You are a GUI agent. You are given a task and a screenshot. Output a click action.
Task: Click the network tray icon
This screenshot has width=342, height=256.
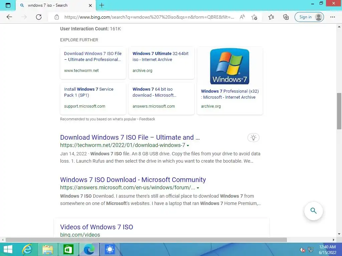click(311, 250)
